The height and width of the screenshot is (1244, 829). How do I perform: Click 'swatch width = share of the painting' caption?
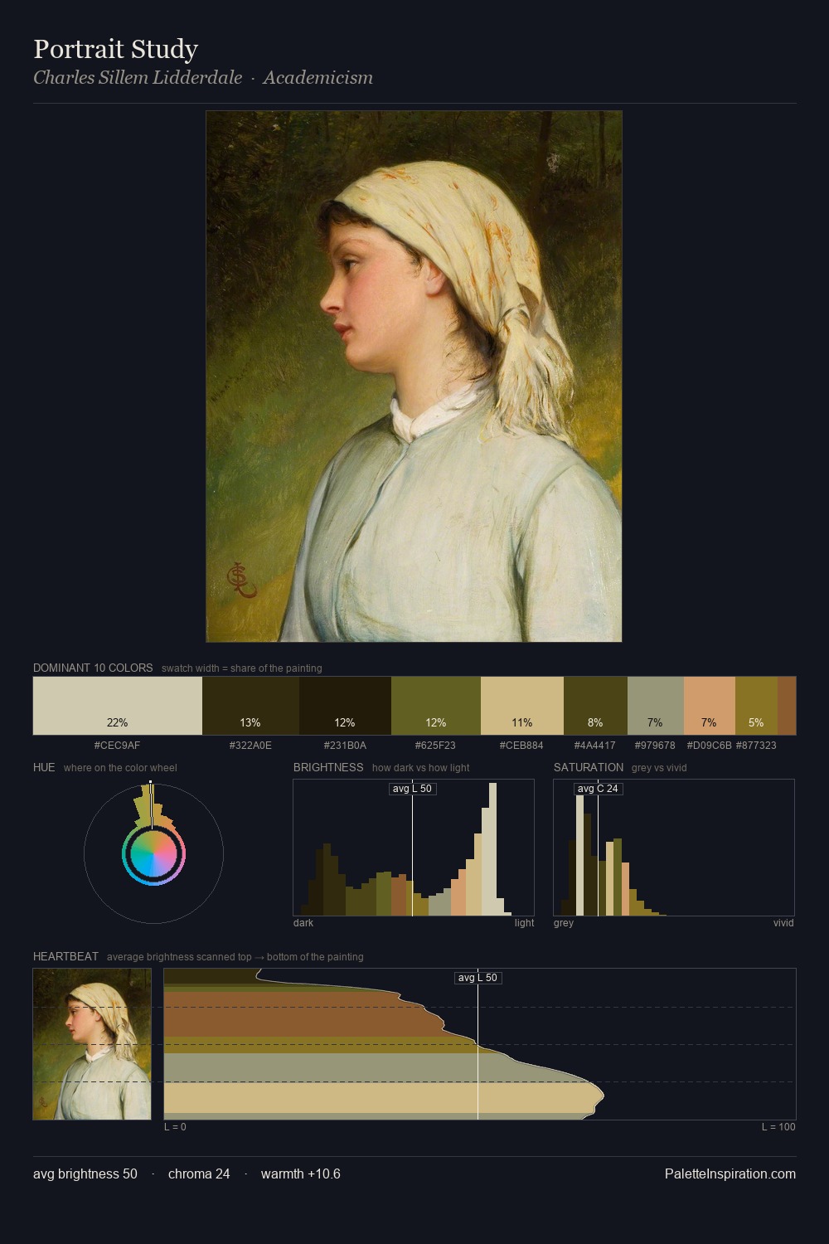pyautogui.click(x=242, y=668)
